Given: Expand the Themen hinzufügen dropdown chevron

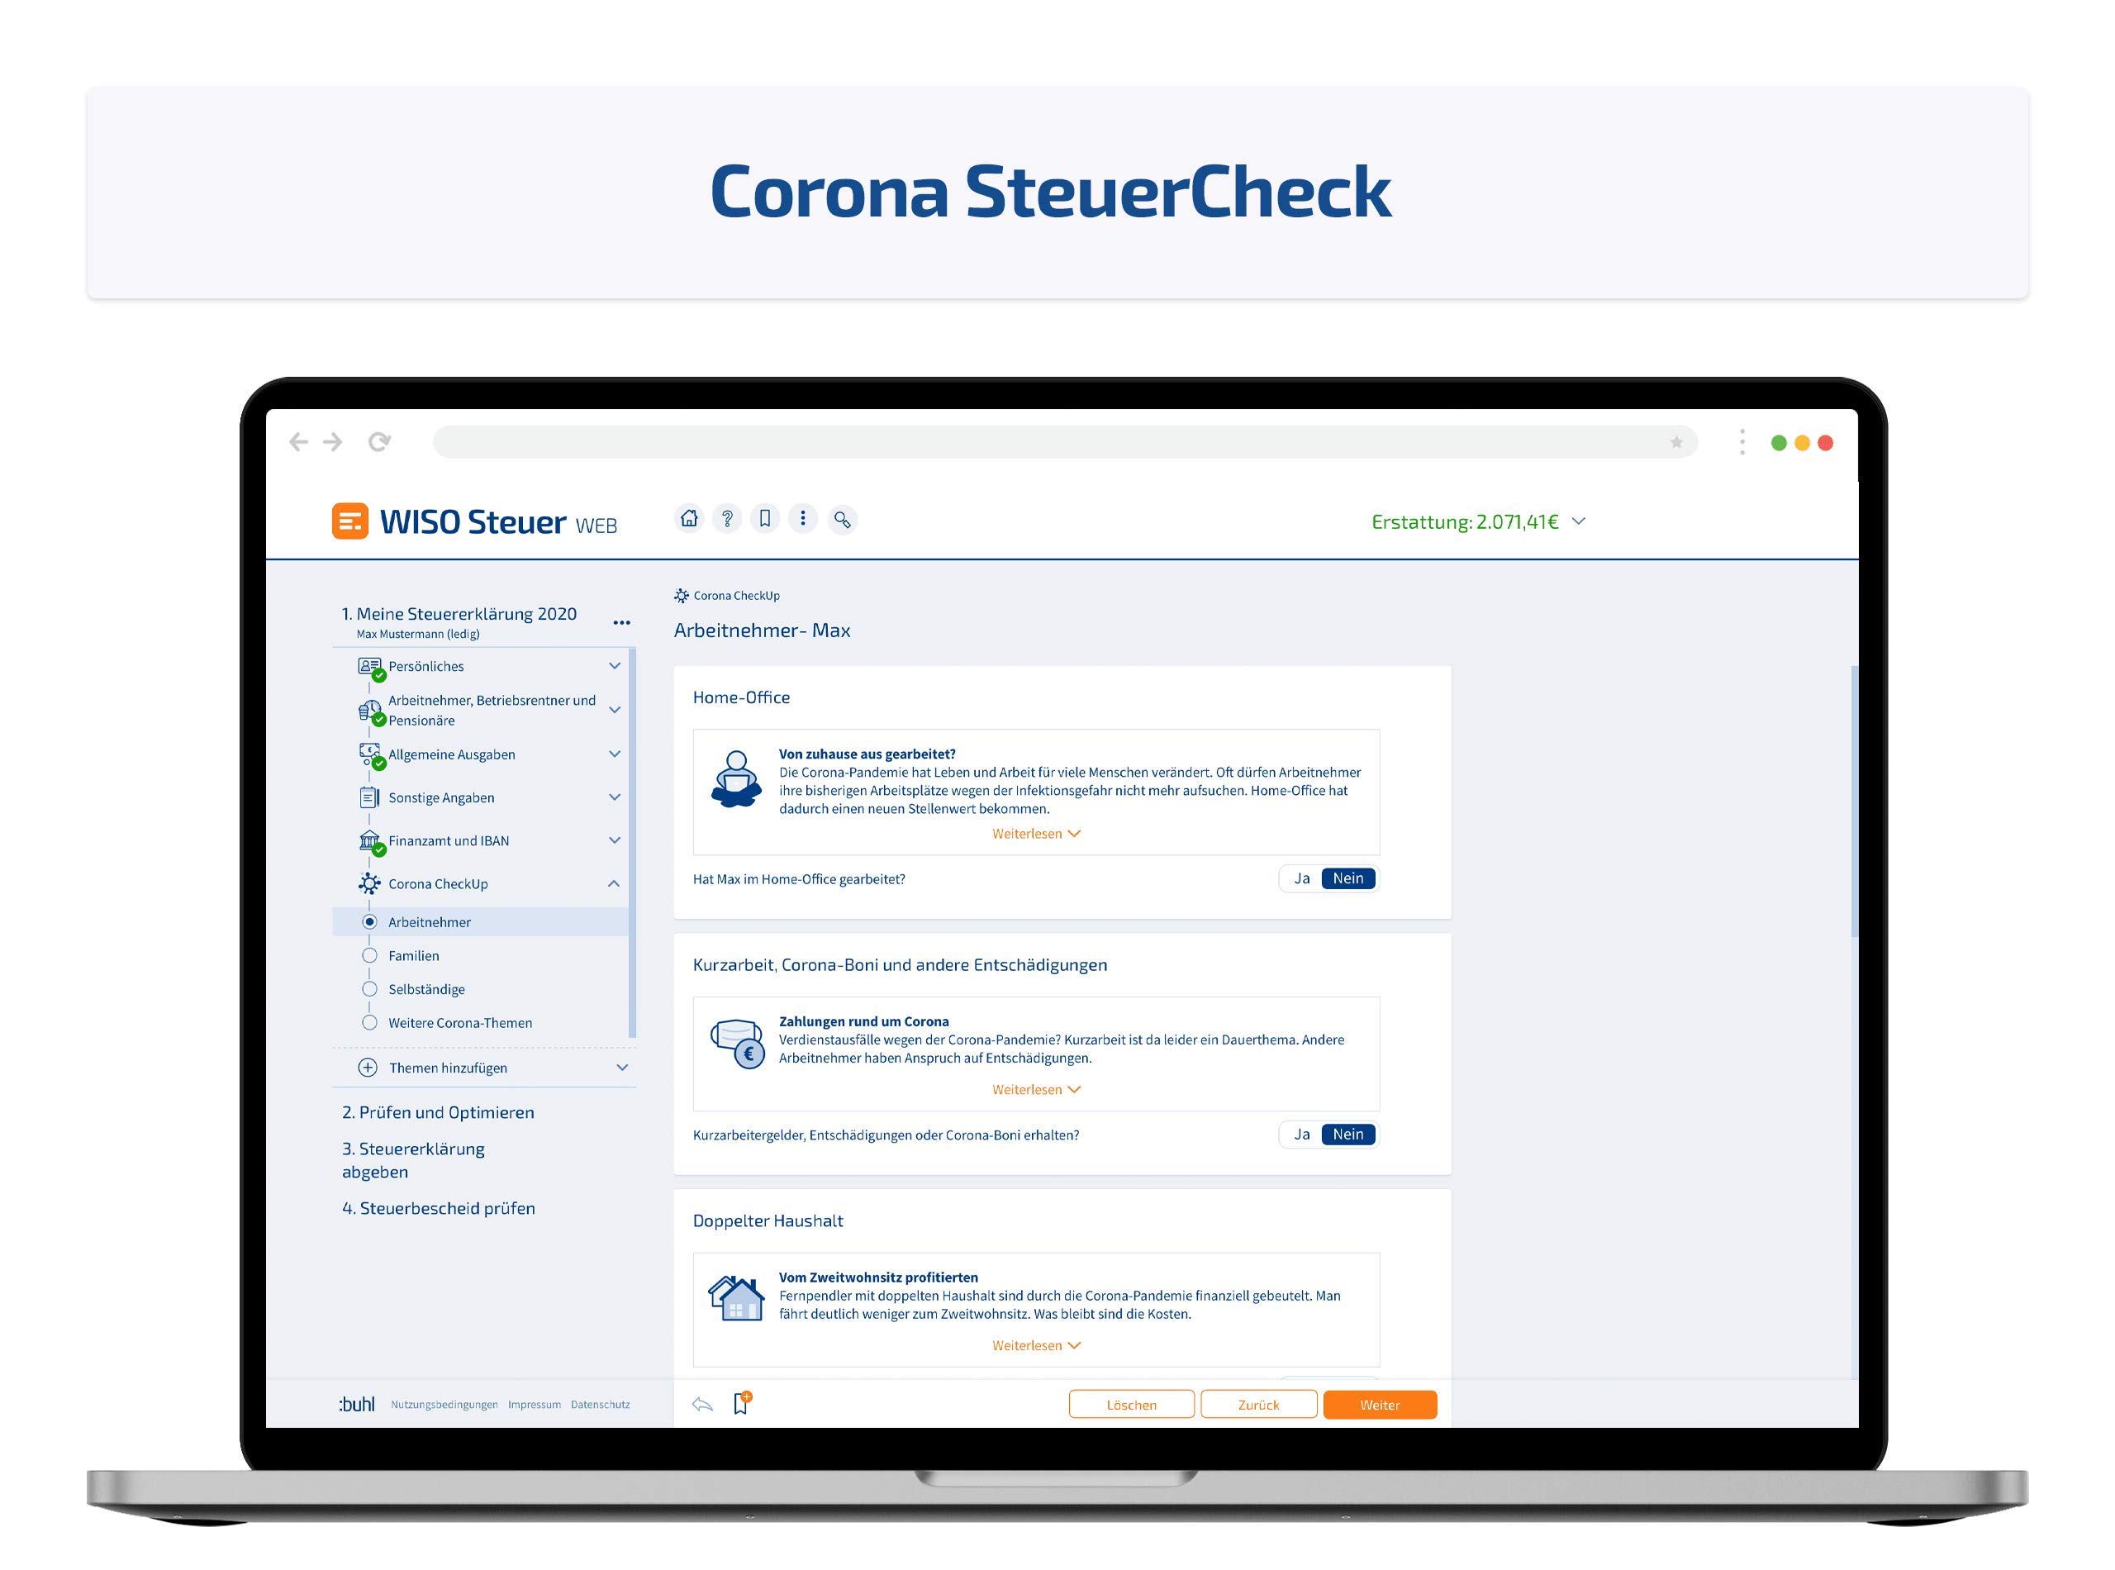Looking at the screenshot, I should (622, 1068).
